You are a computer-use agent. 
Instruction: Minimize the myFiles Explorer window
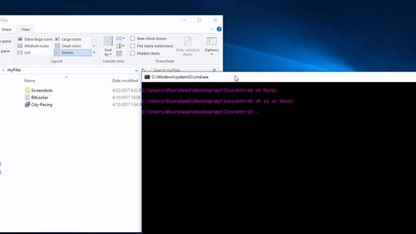point(185,20)
